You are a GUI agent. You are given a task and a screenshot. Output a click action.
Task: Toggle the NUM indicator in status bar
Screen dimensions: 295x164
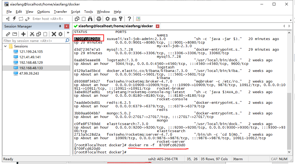(283, 159)
